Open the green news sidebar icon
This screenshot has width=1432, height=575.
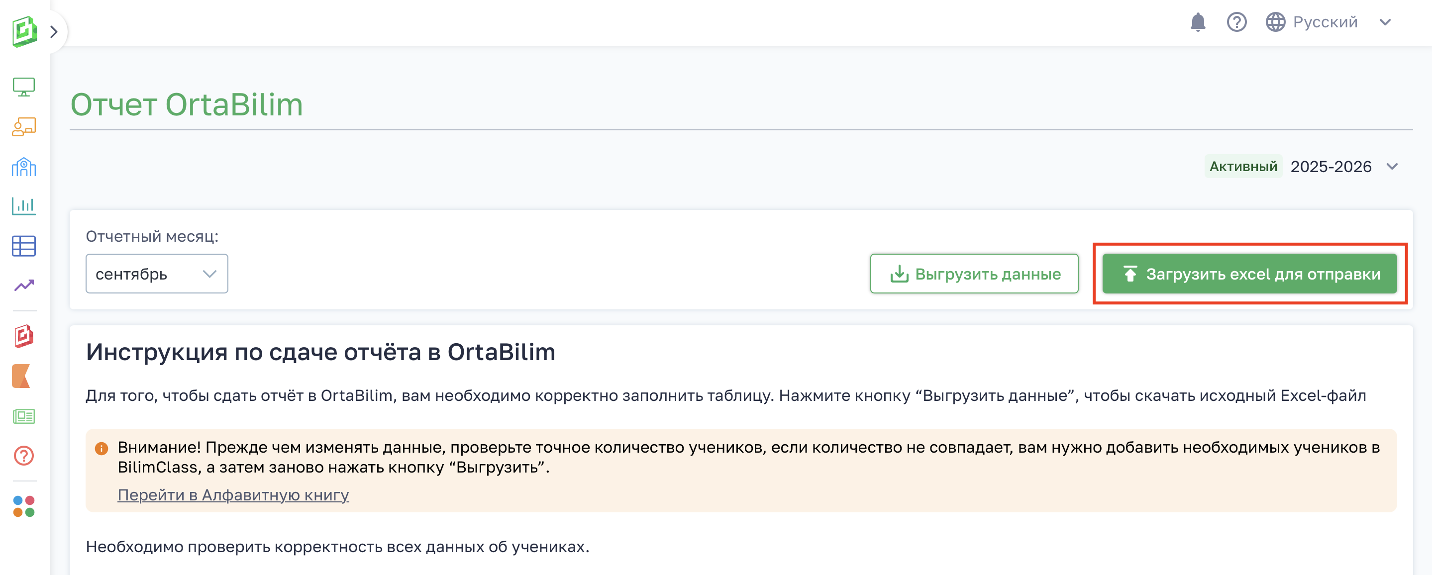click(24, 416)
